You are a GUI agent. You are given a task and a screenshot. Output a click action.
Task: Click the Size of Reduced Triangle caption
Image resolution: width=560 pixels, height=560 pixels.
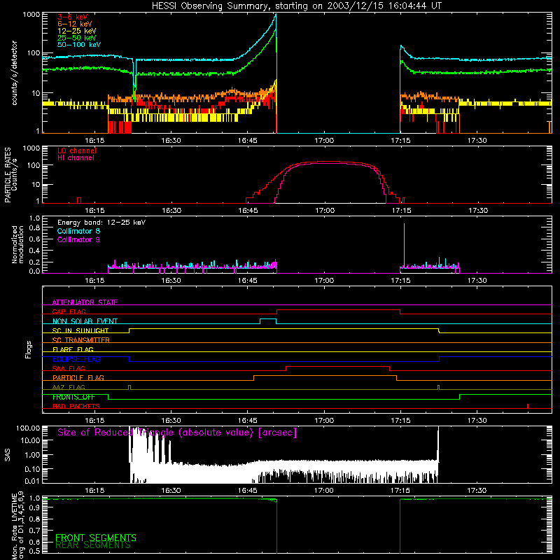click(x=177, y=433)
